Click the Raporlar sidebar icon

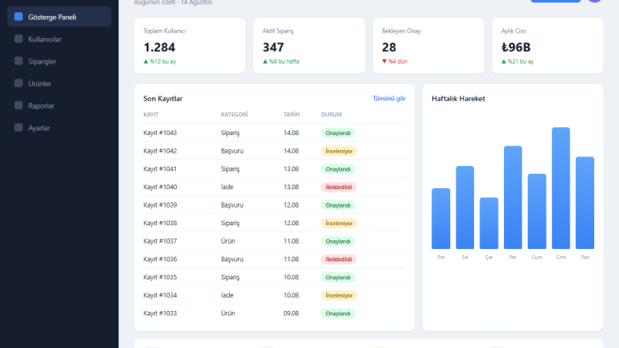(x=19, y=105)
